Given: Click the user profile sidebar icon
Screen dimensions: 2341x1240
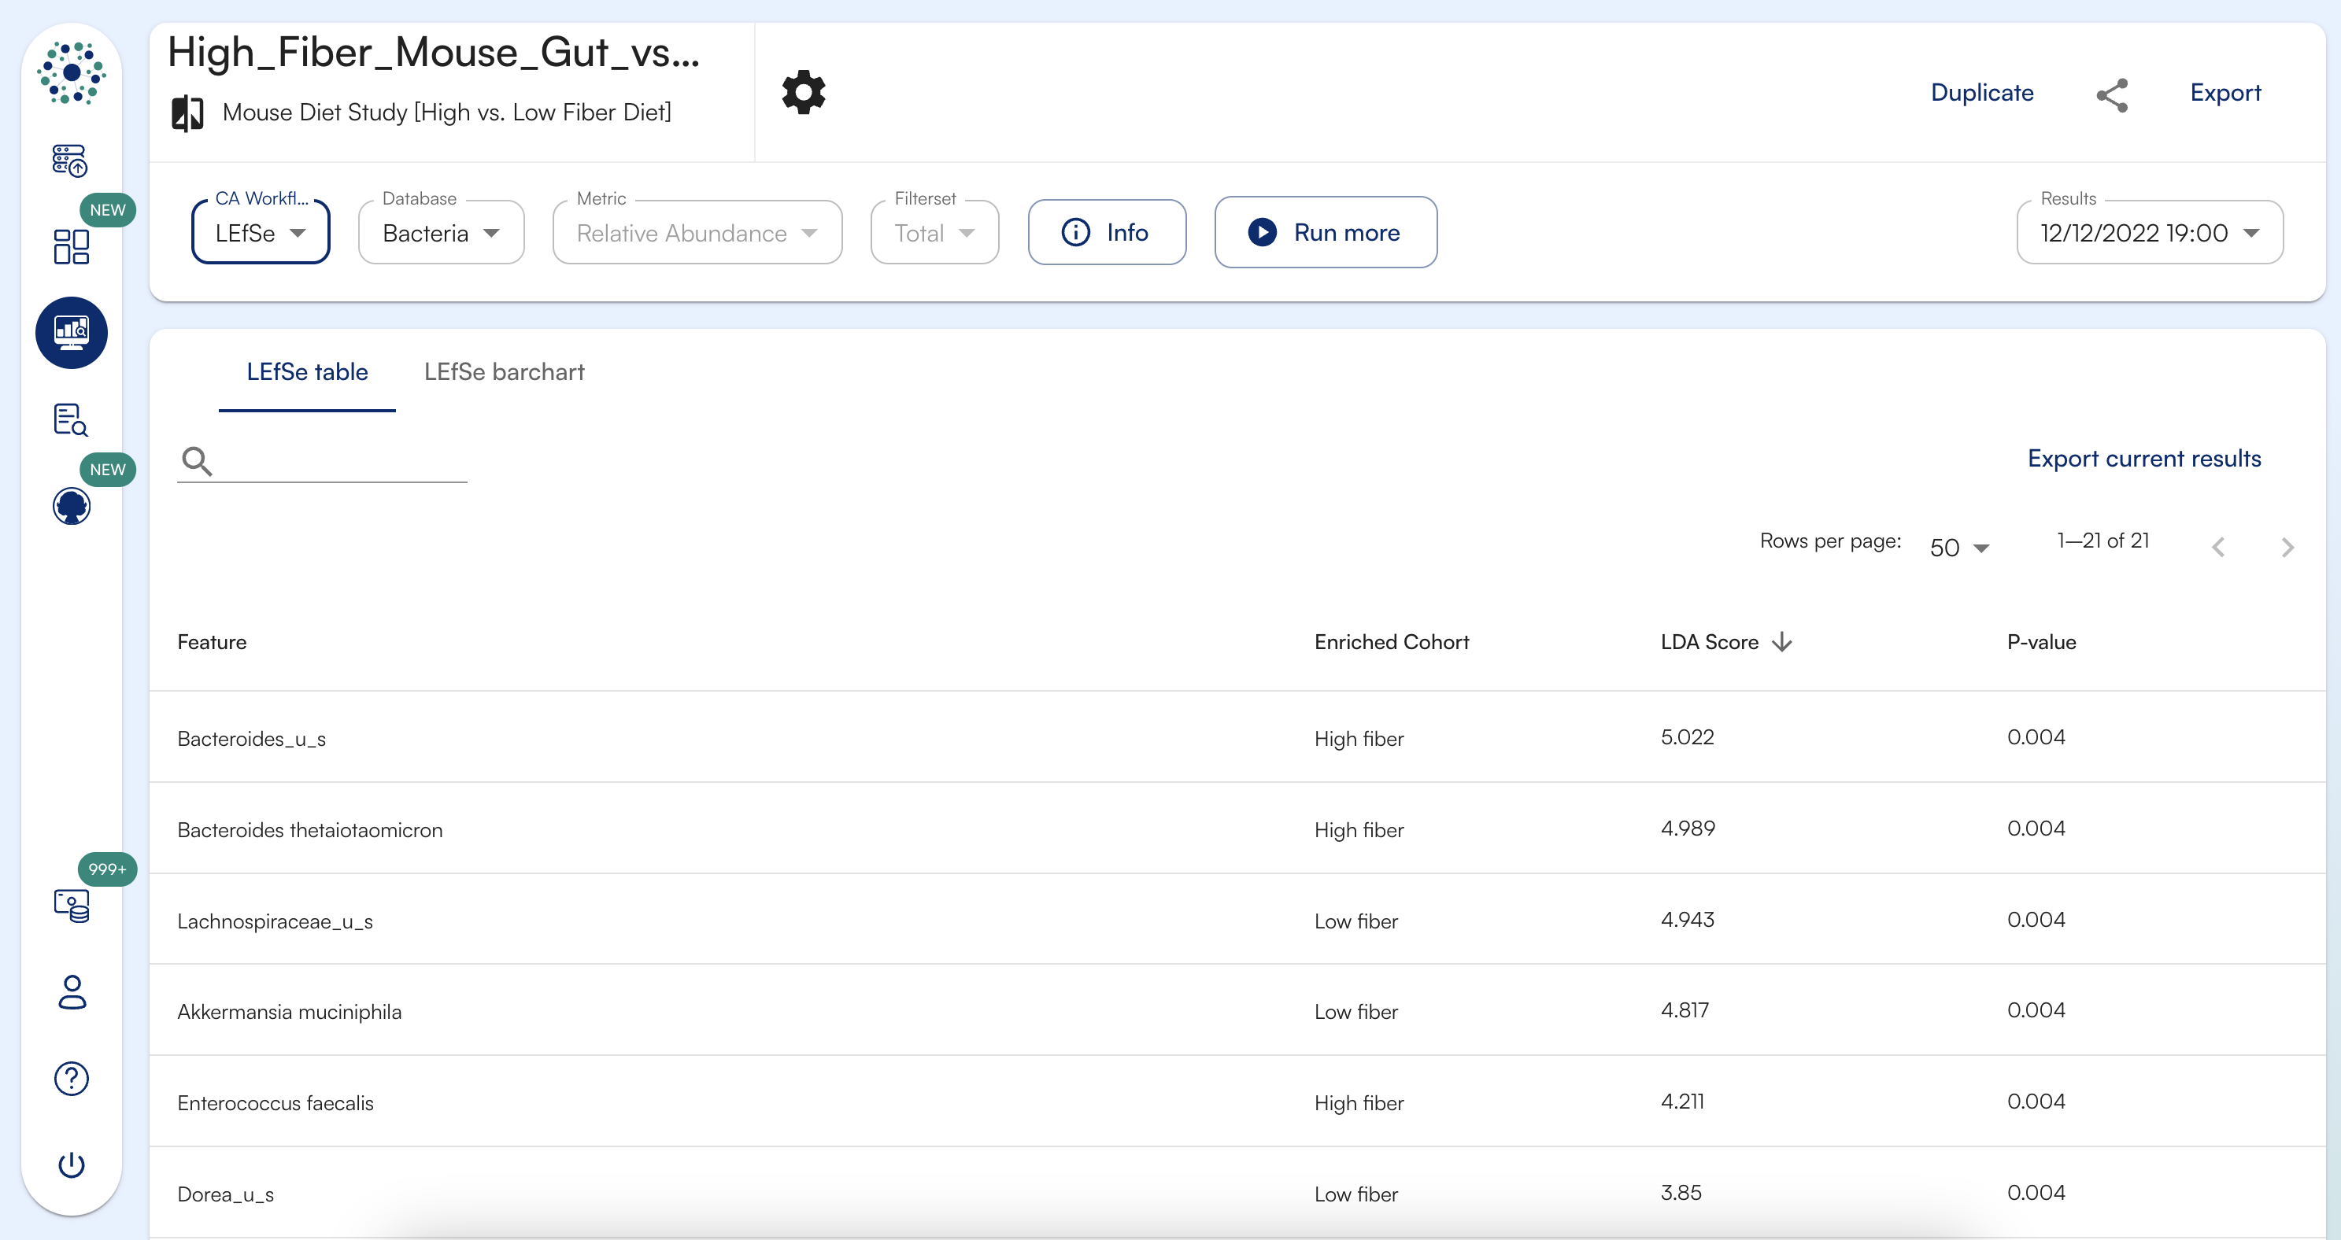Looking at the screenshot, I should click(72, 992).
